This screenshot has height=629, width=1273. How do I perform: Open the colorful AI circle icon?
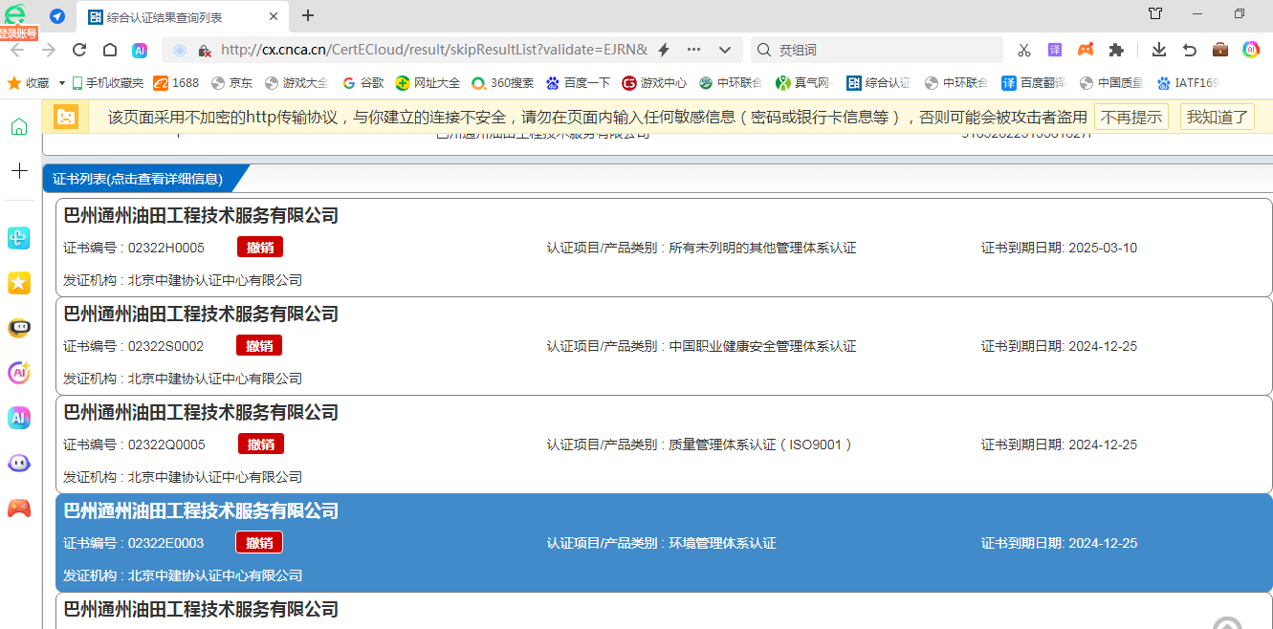(1251, 50)
